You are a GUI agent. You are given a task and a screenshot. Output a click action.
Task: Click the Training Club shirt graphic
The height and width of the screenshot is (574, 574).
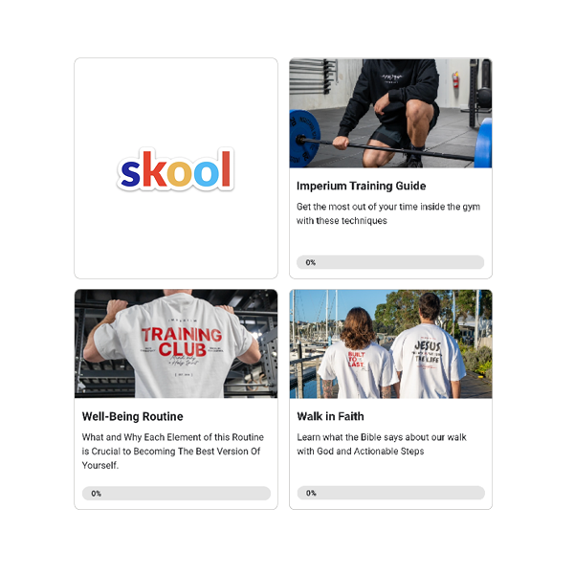(x=182, y=342)
